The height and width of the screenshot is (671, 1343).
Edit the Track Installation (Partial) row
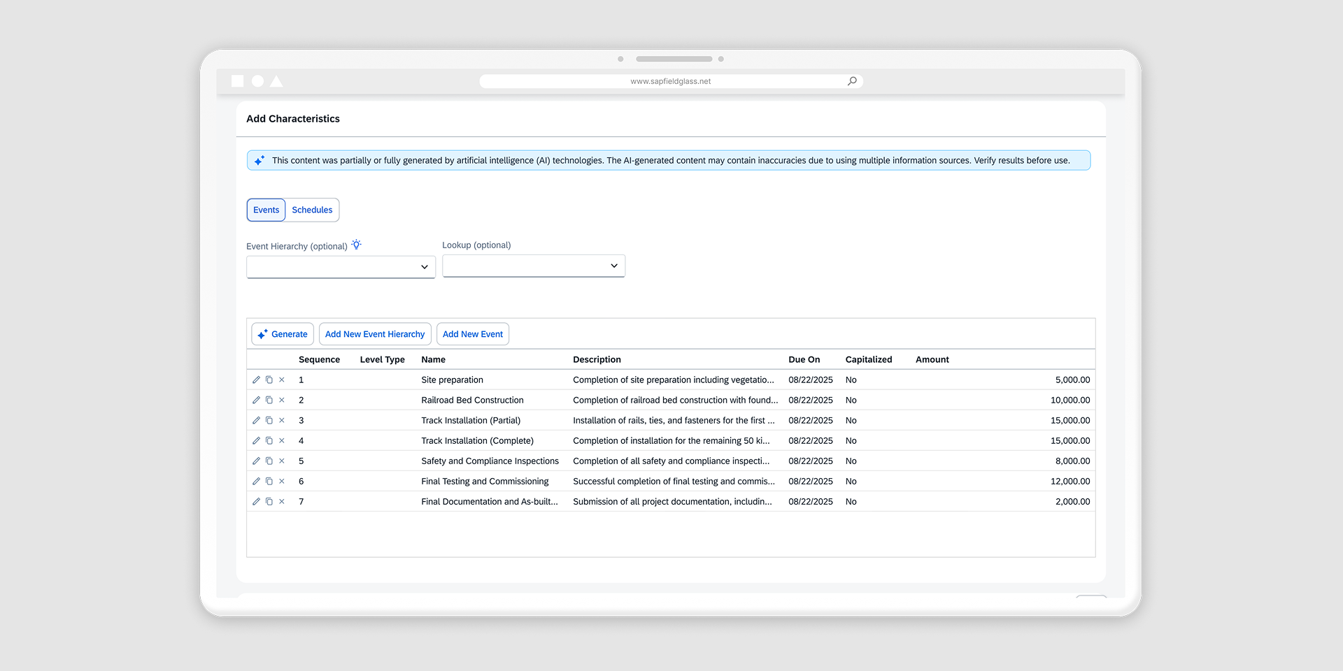tap(256, 421)
